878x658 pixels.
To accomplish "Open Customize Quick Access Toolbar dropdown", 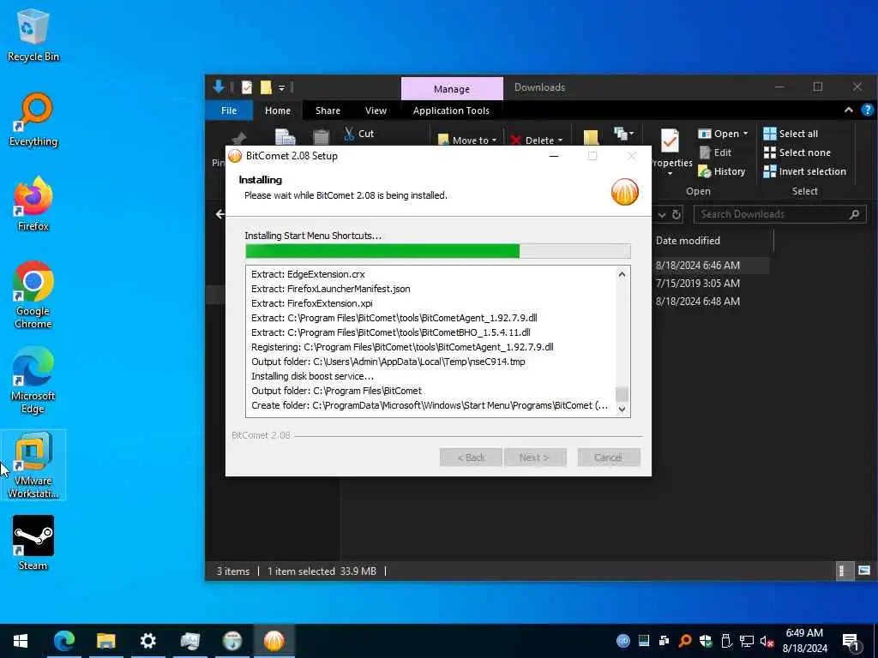I will (x=281, y=87).
